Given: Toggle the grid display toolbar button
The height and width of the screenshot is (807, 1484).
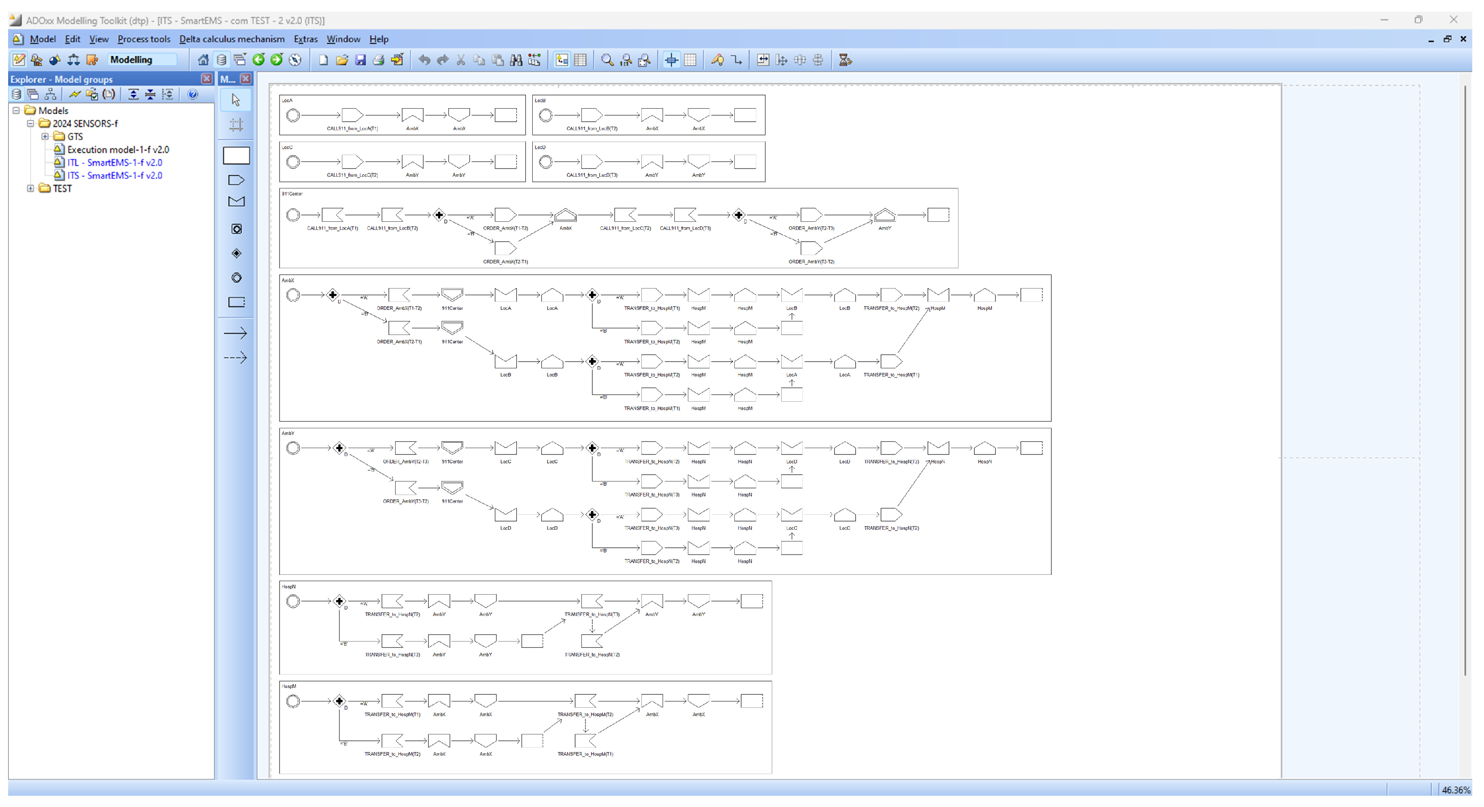Looking at the screenshot, I should [x=690, y=60].
